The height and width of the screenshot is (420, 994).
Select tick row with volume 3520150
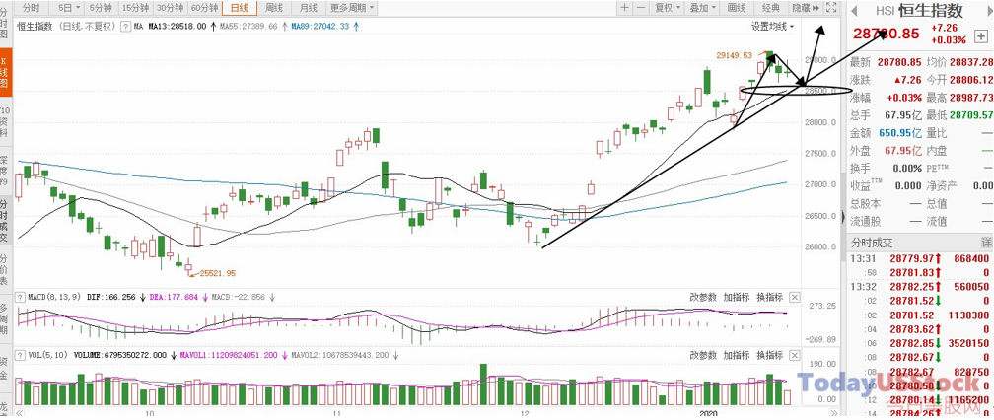point(920,342)
